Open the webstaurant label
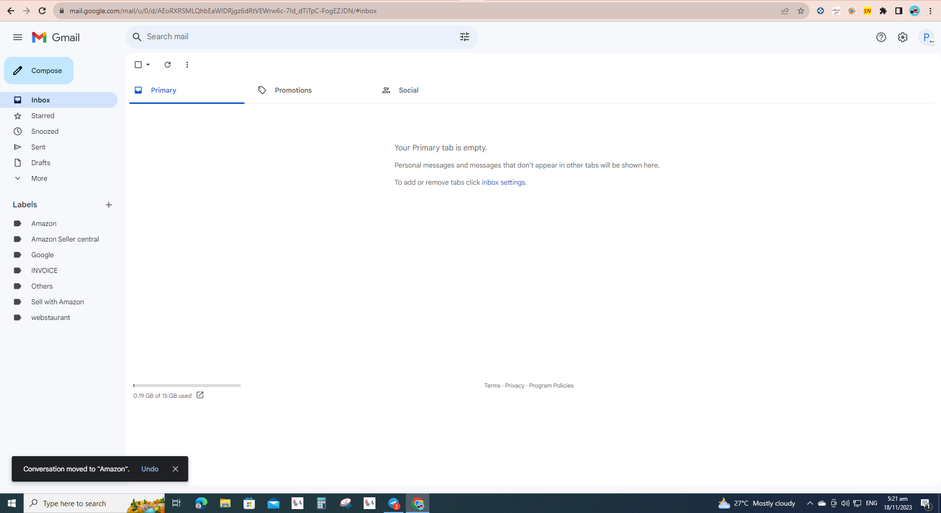The image size is (941, 513). coord(59,318)
